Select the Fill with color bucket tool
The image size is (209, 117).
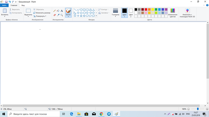(x=58, y=11)
